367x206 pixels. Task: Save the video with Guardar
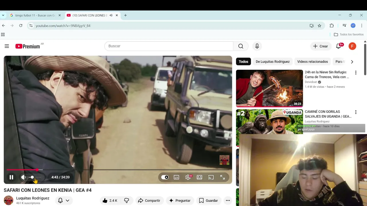click(208, 201)
